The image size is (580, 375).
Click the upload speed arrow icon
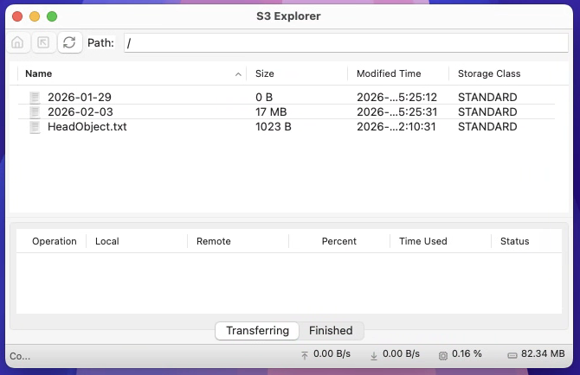[x=305, y=355]
